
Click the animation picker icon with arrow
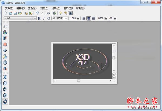[x=31, y=13]
